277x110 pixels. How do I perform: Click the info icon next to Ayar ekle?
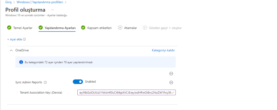[x=24, y=39]
